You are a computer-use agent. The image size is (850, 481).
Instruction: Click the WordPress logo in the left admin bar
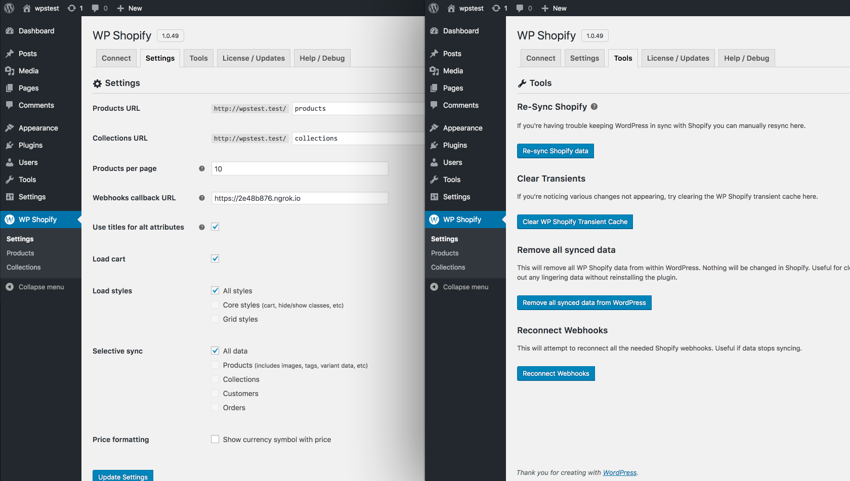(9, 8)
